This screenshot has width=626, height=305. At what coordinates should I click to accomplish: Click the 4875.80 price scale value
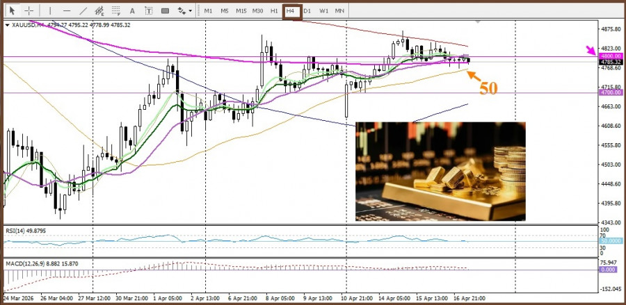611,29
